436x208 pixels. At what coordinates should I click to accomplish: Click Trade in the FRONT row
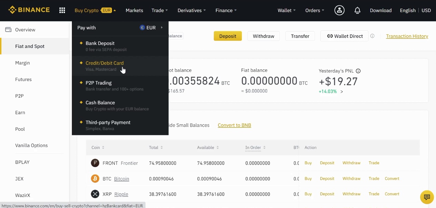pyautogui.click(x=374, y=163)
